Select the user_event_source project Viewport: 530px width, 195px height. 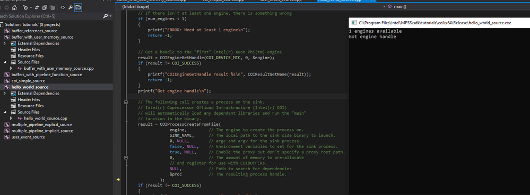[28, 137]
